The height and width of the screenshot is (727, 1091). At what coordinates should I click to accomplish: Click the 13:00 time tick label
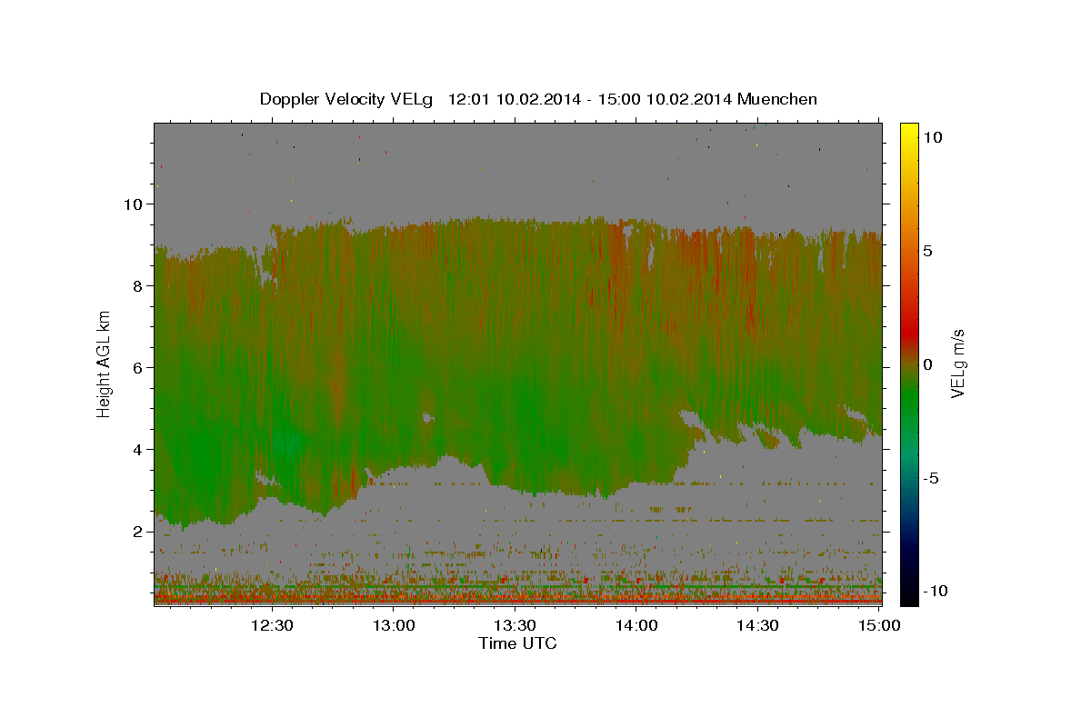[393, 625]
